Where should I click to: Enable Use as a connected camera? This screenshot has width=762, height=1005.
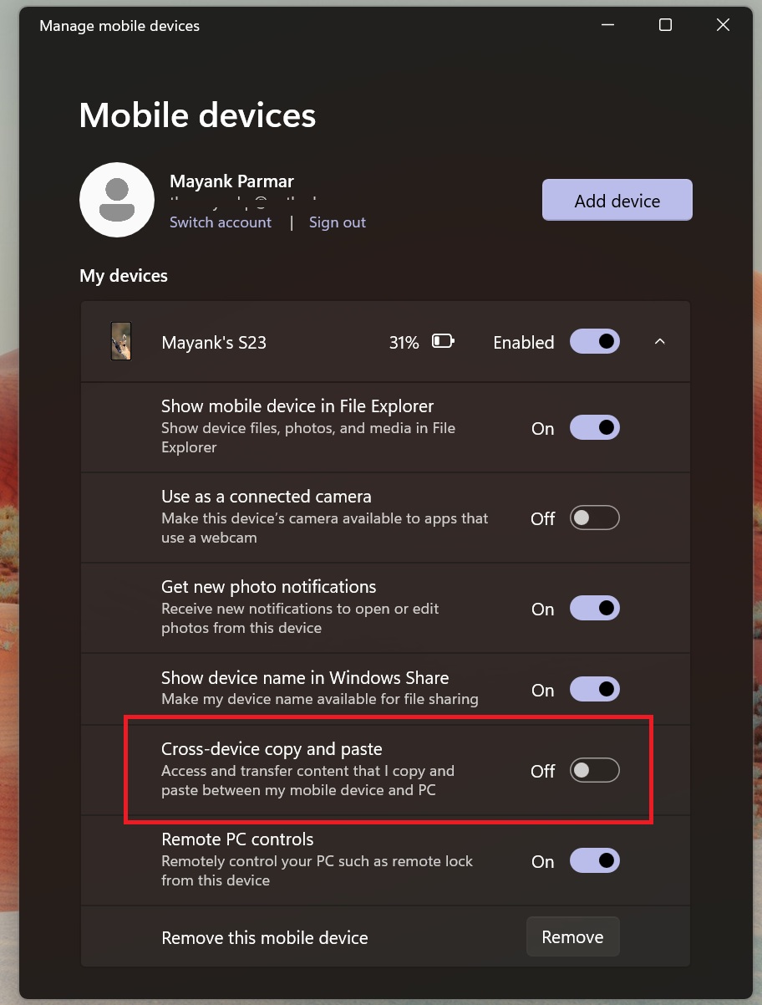594,518
